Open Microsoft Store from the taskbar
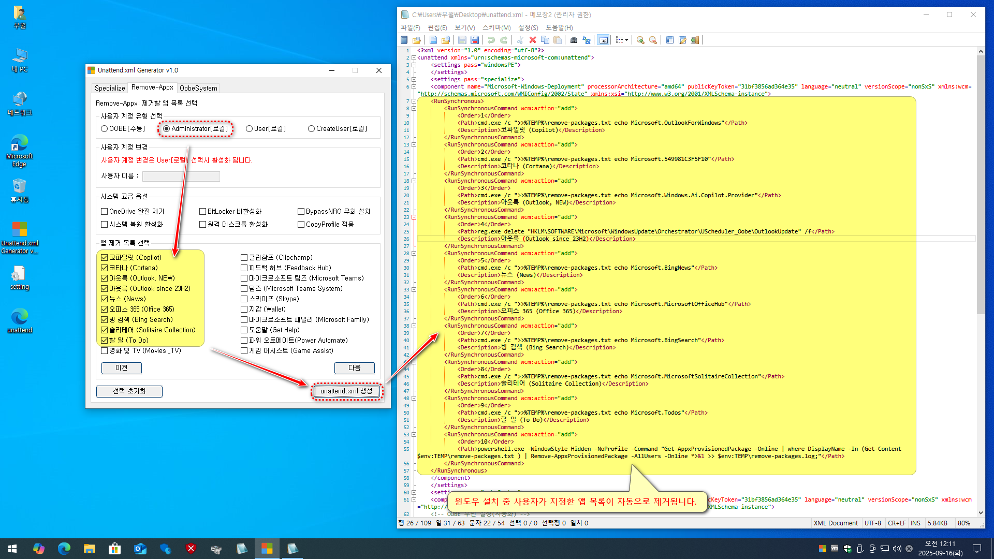This screenshot has height=559, width=994. (x=114, y=549)
